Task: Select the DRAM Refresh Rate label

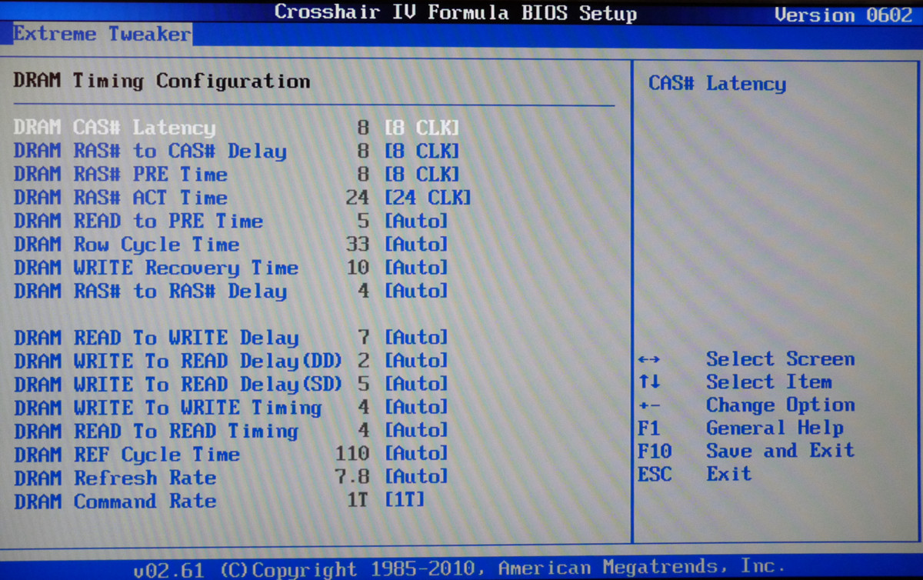Action: click(115, 478)
